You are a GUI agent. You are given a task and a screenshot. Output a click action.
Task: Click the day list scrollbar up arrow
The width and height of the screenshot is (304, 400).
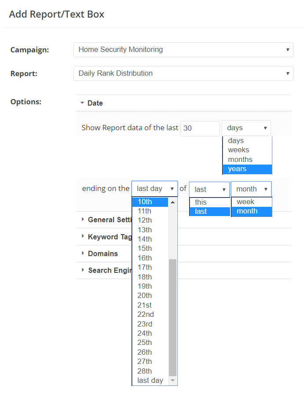pyautogui.click(x=172, y=202)
